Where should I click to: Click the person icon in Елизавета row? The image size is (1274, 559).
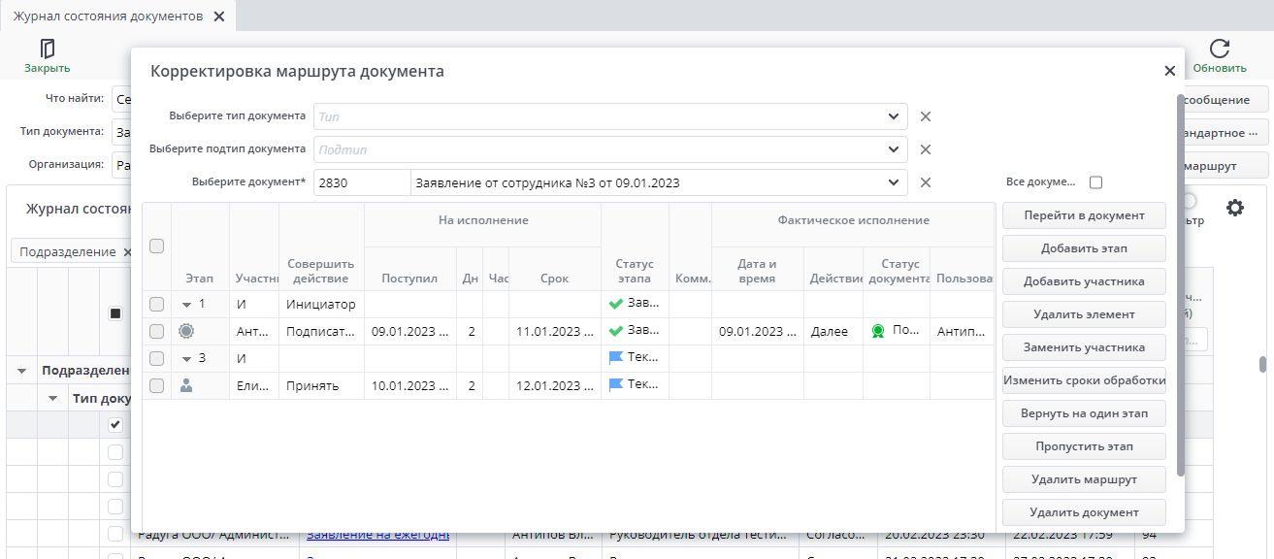186,385
